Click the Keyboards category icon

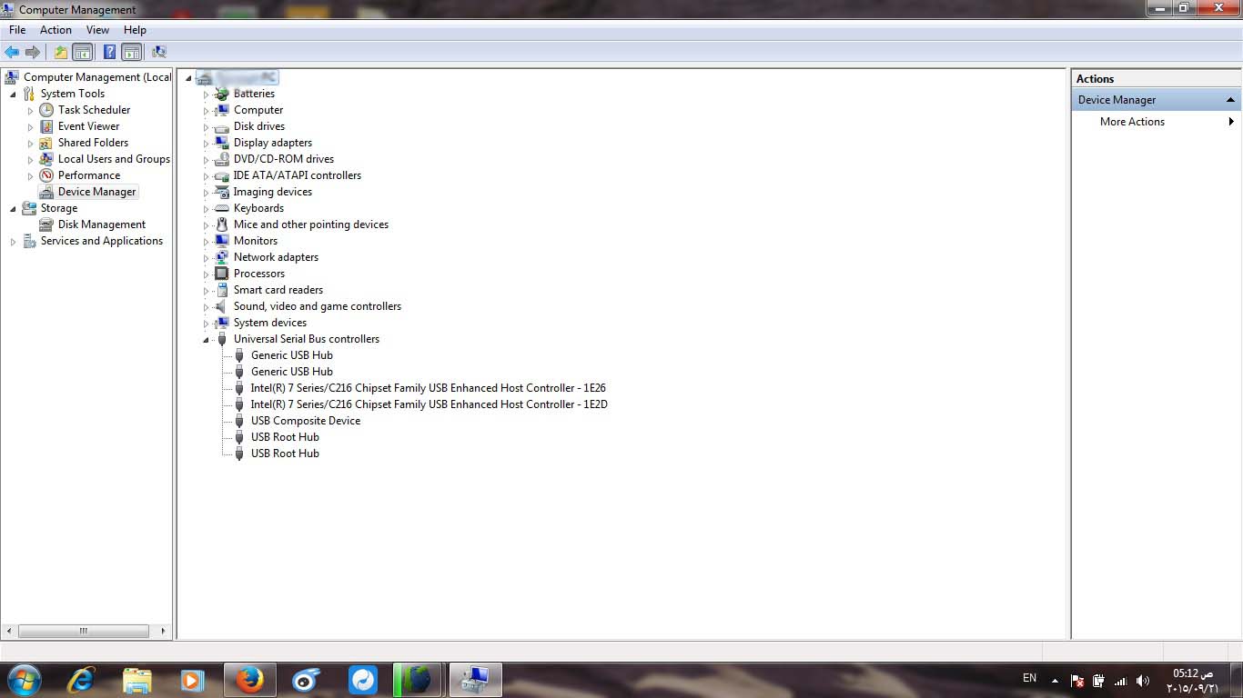click(221, 208)
